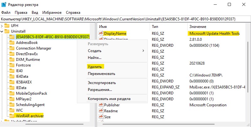Click the Microsoft Update Health Tools value

(x=215, y=34)
